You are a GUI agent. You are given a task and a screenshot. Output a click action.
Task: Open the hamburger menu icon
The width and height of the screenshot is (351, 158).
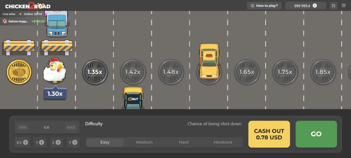pos(343,5)
